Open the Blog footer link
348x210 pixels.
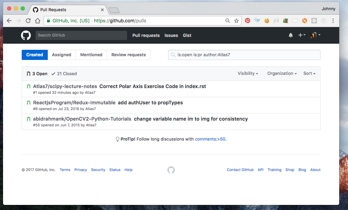302,170
